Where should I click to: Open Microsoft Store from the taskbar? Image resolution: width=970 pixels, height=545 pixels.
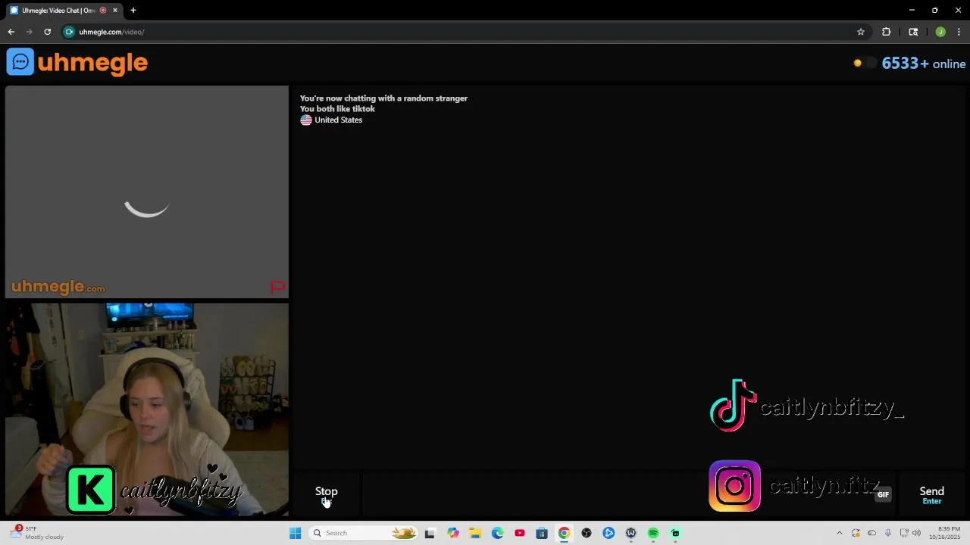coord(542,533)
